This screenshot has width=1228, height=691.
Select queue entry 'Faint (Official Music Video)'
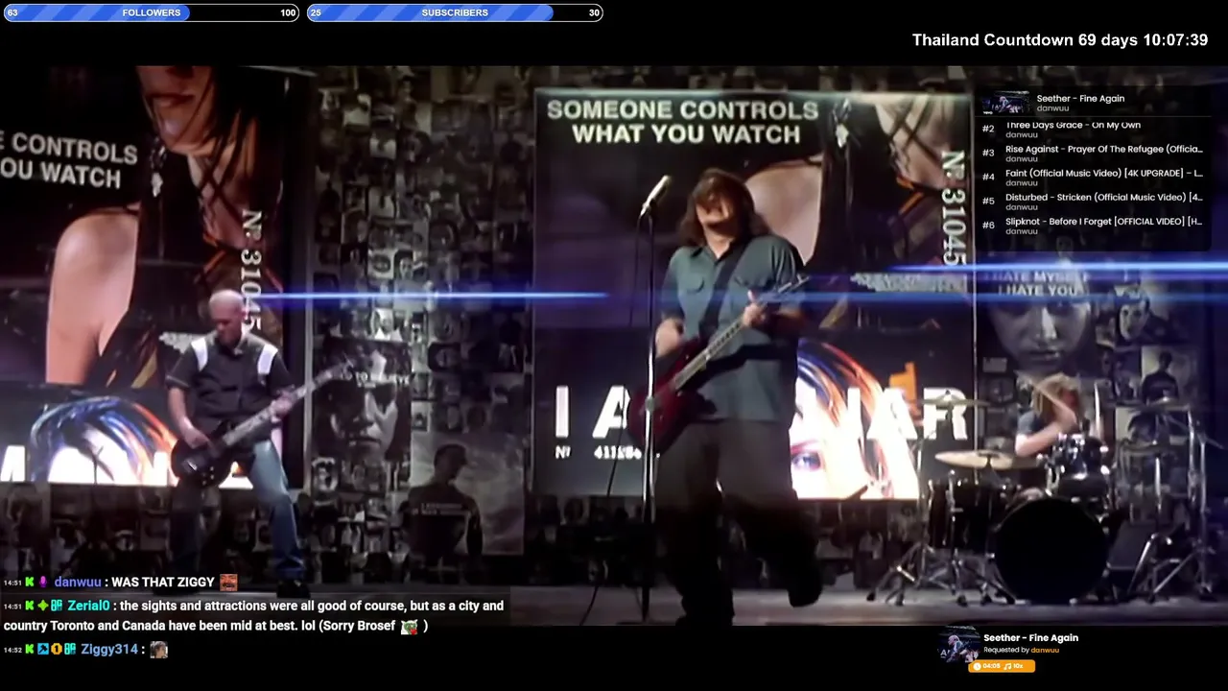pos(1103,173)
